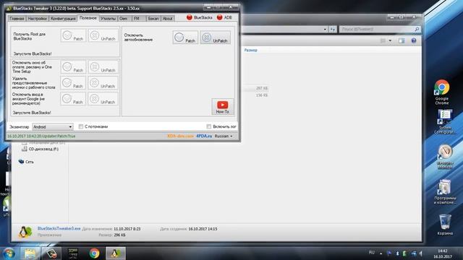The height and width of the screenshot is (260, 463).
Task: Open the YouTube How-To guide
Action: (223, 107)
